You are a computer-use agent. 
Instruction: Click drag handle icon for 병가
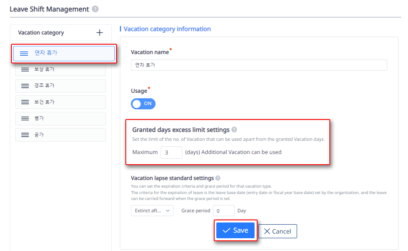coord(25,119)
